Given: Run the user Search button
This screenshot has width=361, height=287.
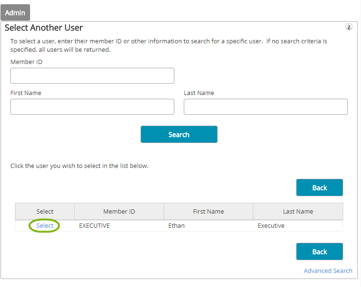Looking at the screenshot, I should pyautogui.click(x=179, y=135).
